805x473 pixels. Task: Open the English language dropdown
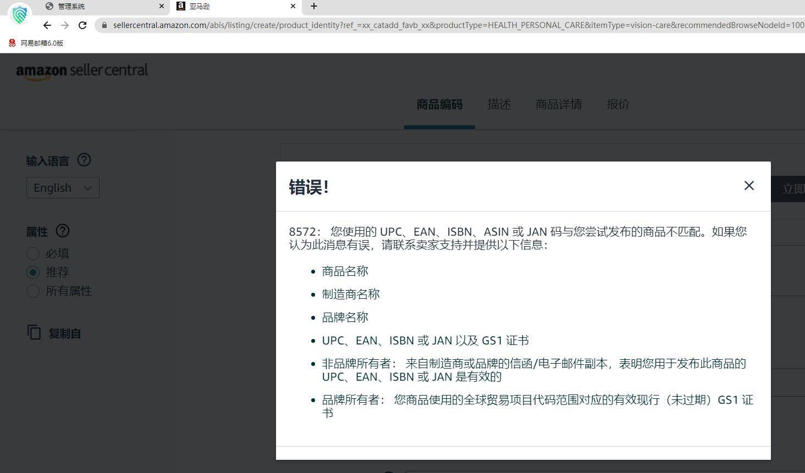coord(63,188)
